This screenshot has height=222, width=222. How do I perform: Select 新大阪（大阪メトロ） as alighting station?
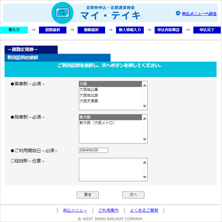[x=97, y=123]
